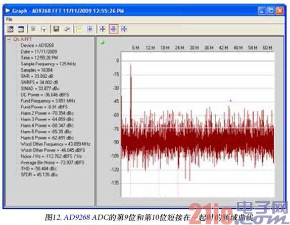290x225 pixels.
Task: Select the Samples = 16384 row
Action: point(36,70)
